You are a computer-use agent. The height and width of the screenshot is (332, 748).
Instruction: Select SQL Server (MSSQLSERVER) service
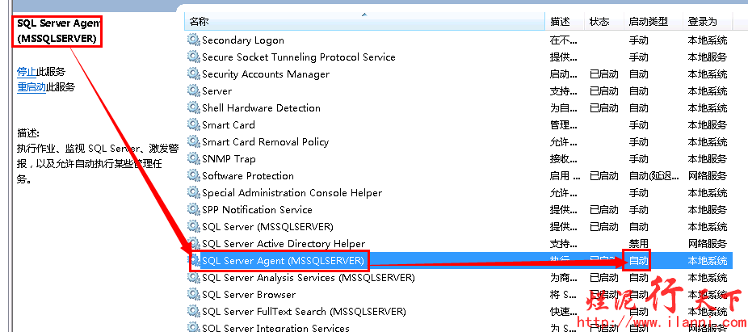[267, 226]
